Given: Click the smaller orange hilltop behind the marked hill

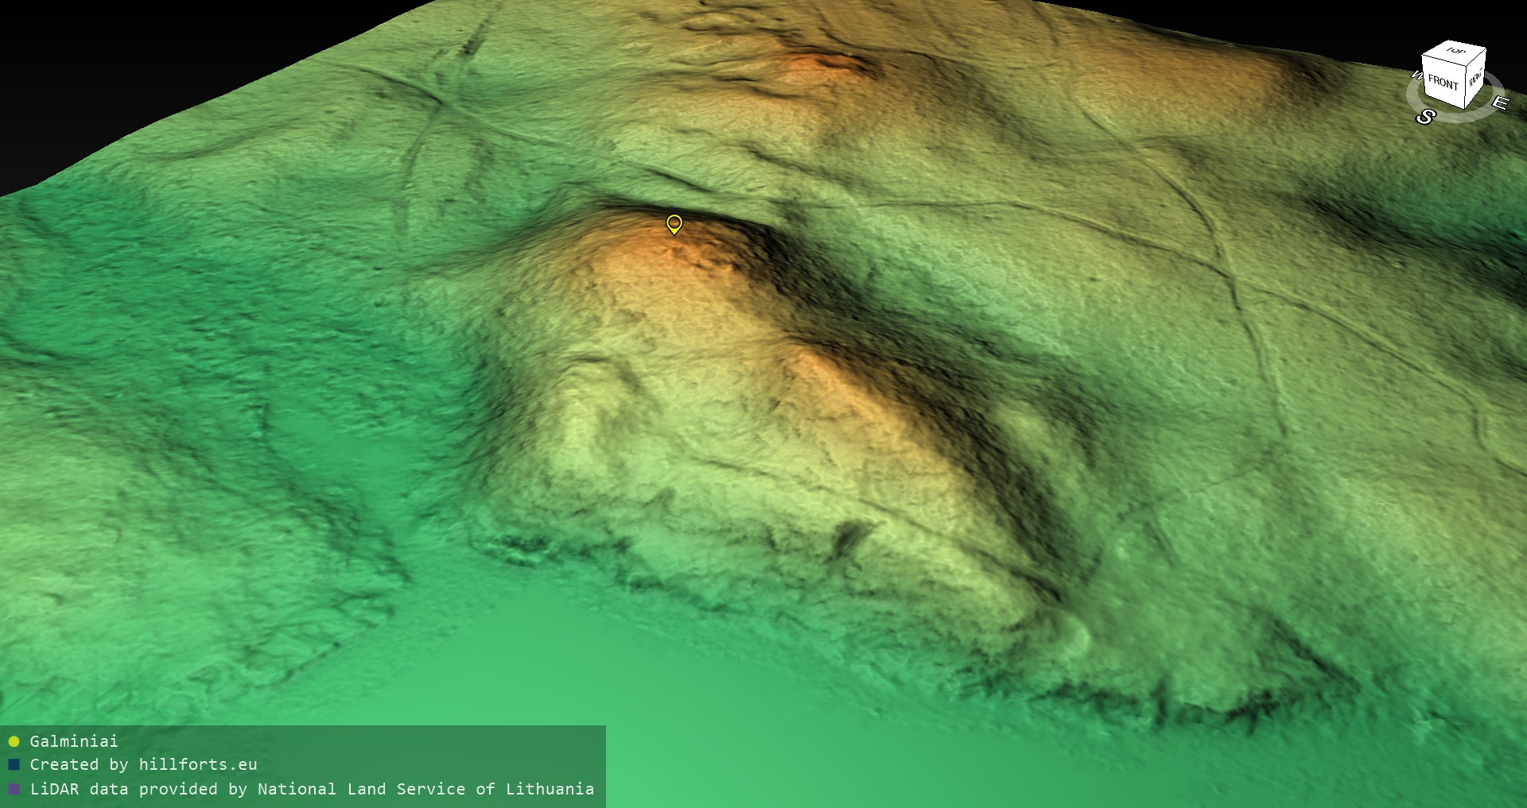Looking at the screenshot, I should coord(819,64).
